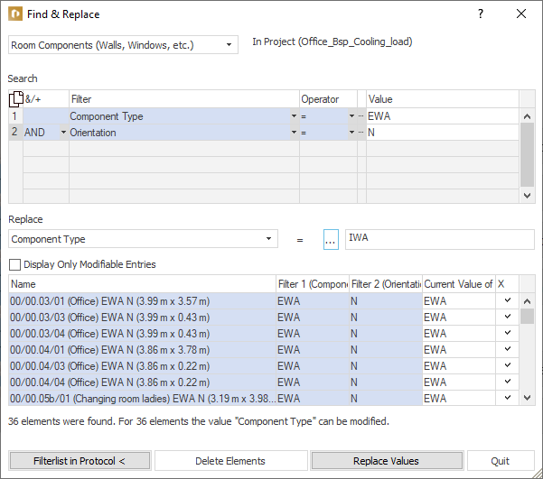Click the Quit button
The width and height of the screenshot is (543, 479).
point(501,461)
